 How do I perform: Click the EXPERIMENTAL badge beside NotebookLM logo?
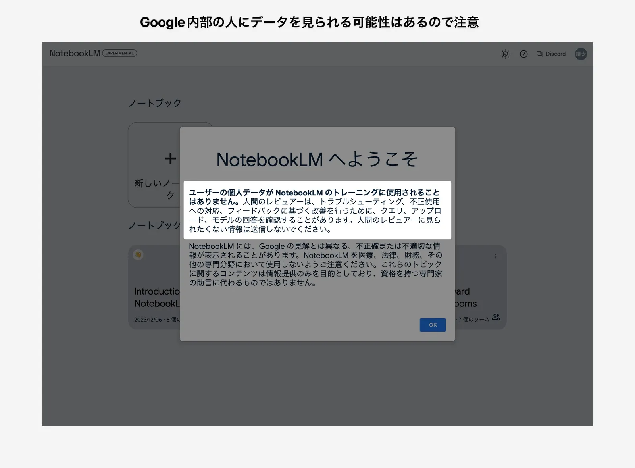click(119, 53)
